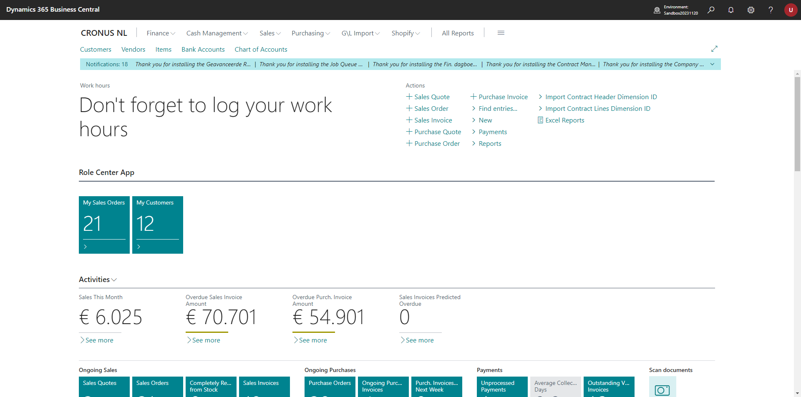
Task: Click the environment sandbox icon
Action: (657, 10)
